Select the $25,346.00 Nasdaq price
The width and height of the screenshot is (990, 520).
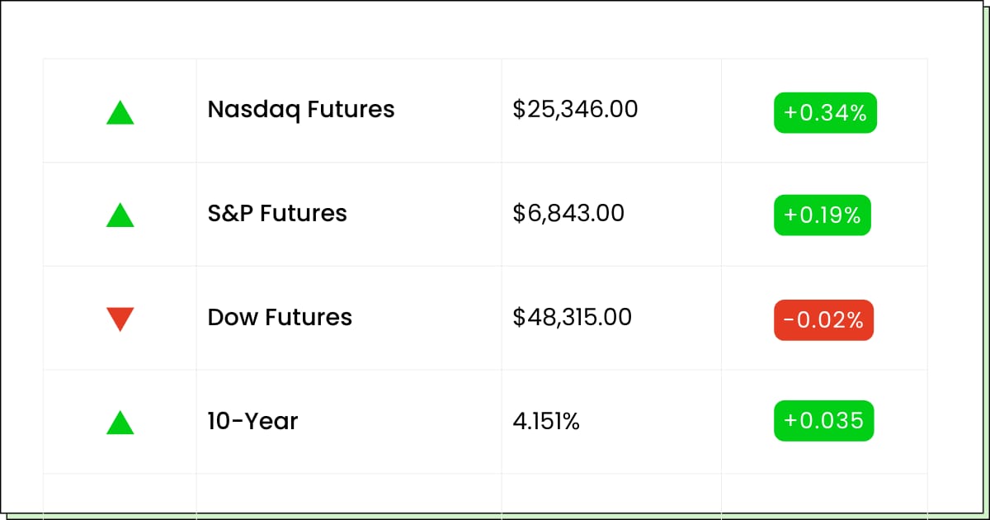point(575,109)
